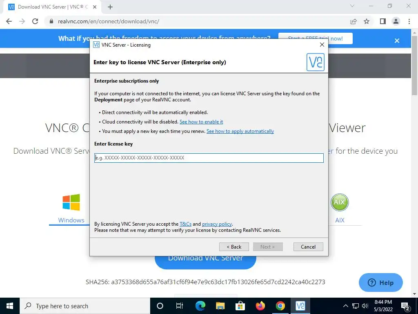This screenshot has width=418, height=314.
Task: Switch to Chrome via taskbar icon
Action: click(x=280, y=306)
